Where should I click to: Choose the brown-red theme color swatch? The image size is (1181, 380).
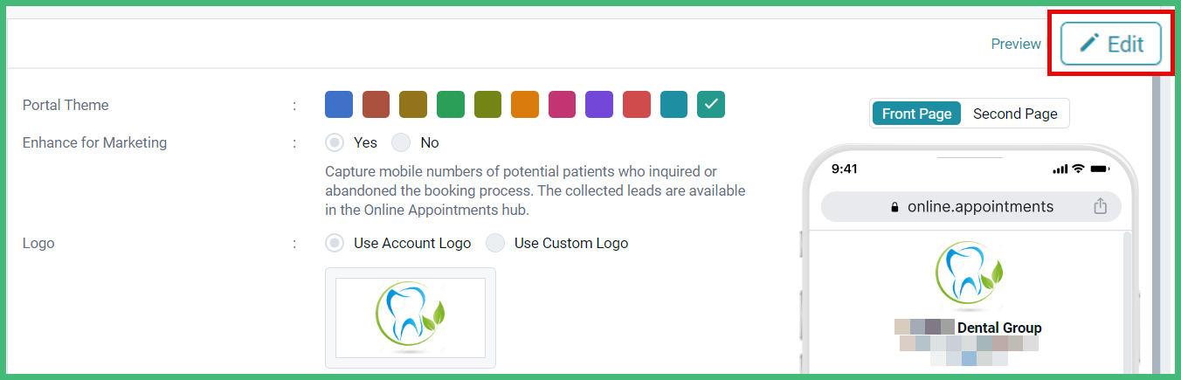point(376,105)
